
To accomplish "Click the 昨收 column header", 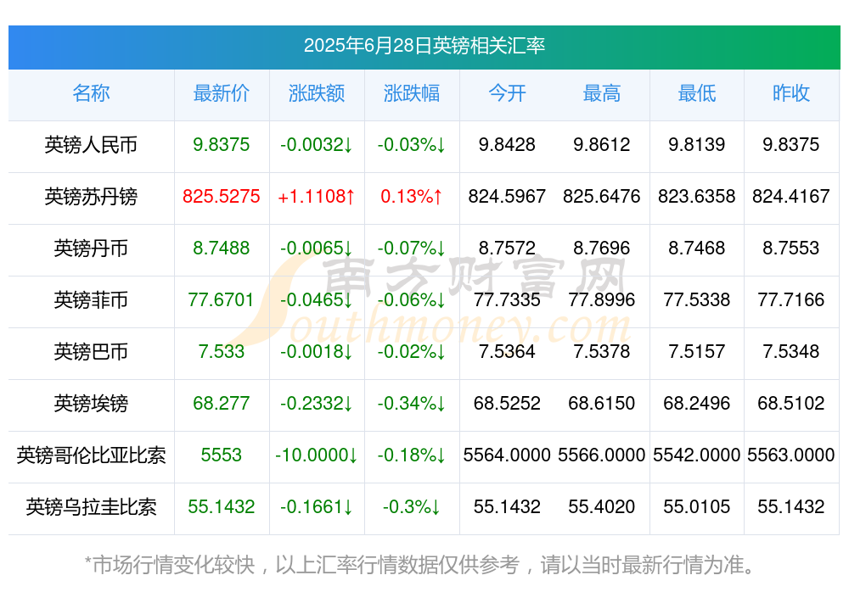I will (x=791, y=94).
